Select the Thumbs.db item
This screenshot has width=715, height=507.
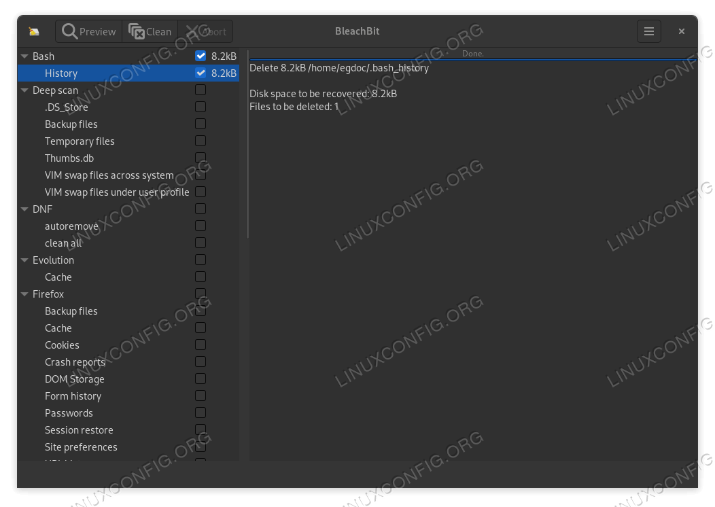click(128, 158)
